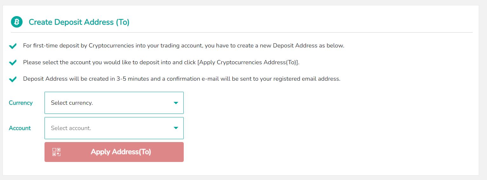
Task: Click the "3-5 minutes" text
Action: tap(133, 79)
